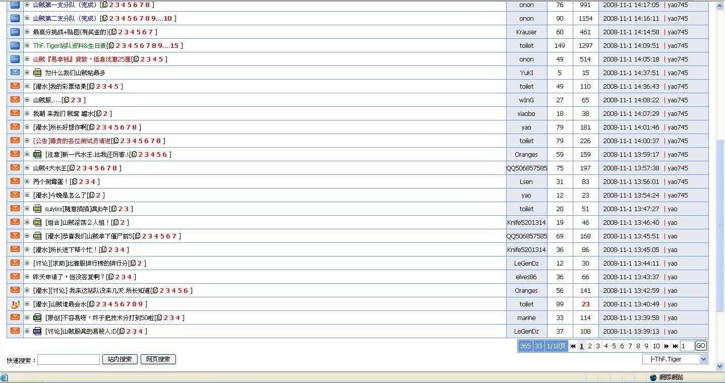725x383 pixels.
Task: Click the JPG icon on the suiyixx thread
Action: pyautogui.click(x=37, y=209)
